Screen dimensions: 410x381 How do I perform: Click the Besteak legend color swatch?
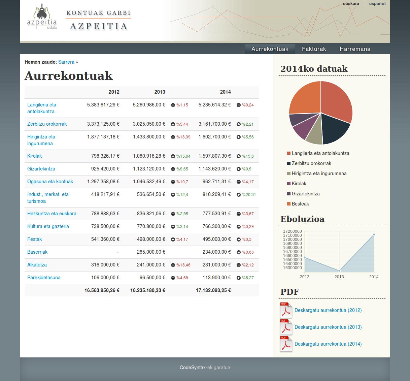pyautogui.click(x=288, y=204)
